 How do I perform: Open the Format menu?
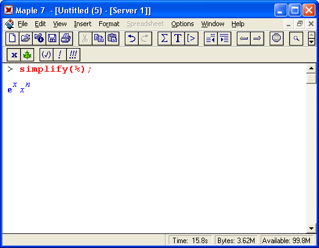click(x=109, y=24)
